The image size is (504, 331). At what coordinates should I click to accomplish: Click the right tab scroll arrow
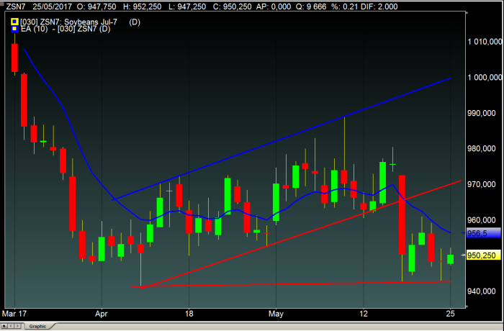point(18,326)
